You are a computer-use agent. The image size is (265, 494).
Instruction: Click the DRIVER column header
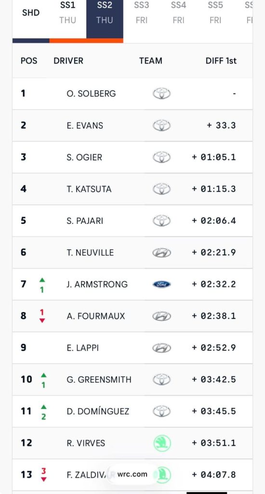pyautogui.click(x=68, y=61)
